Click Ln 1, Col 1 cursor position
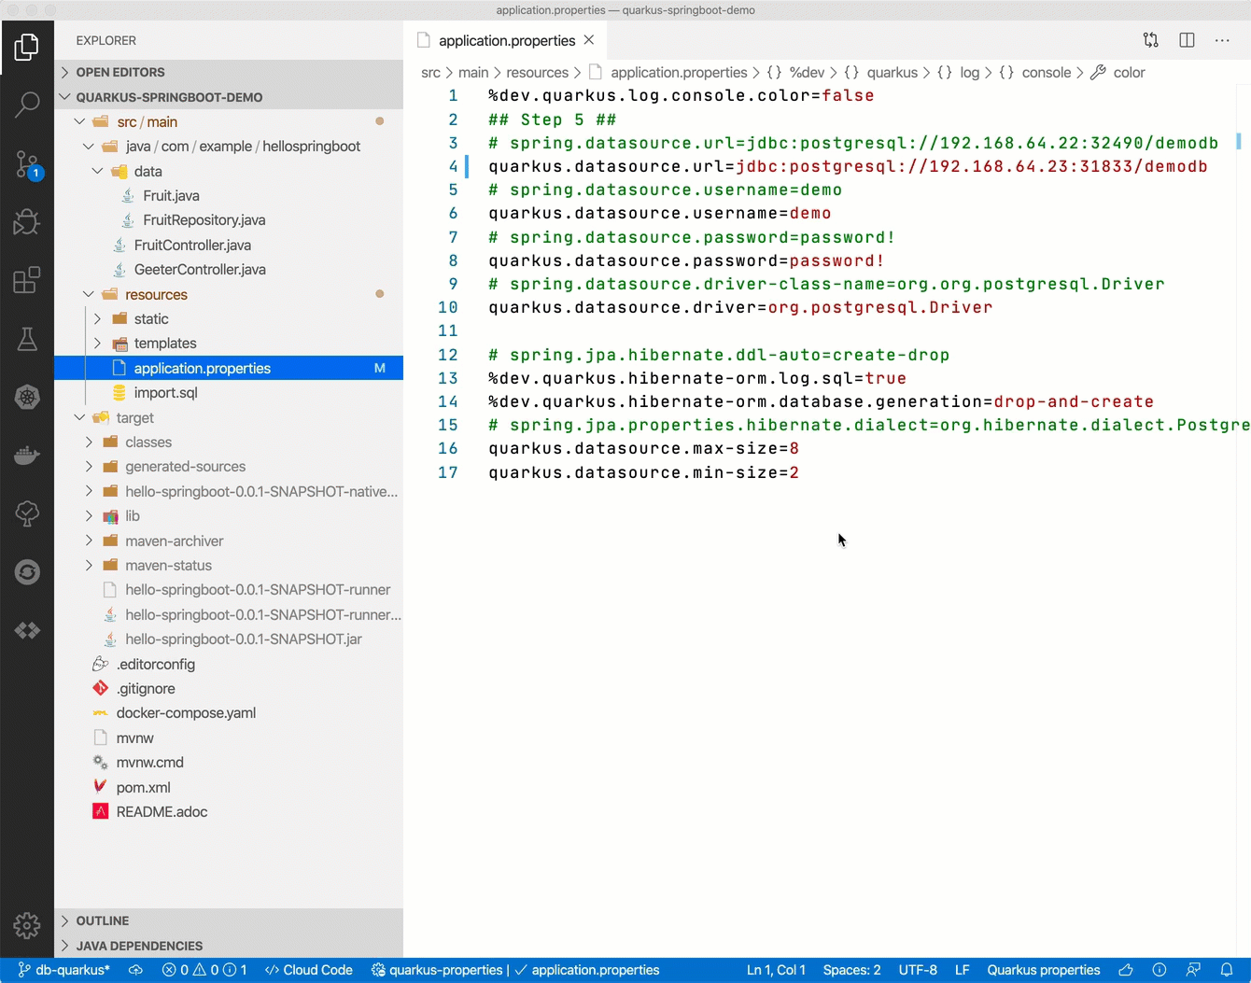 [x=776, y=970]
